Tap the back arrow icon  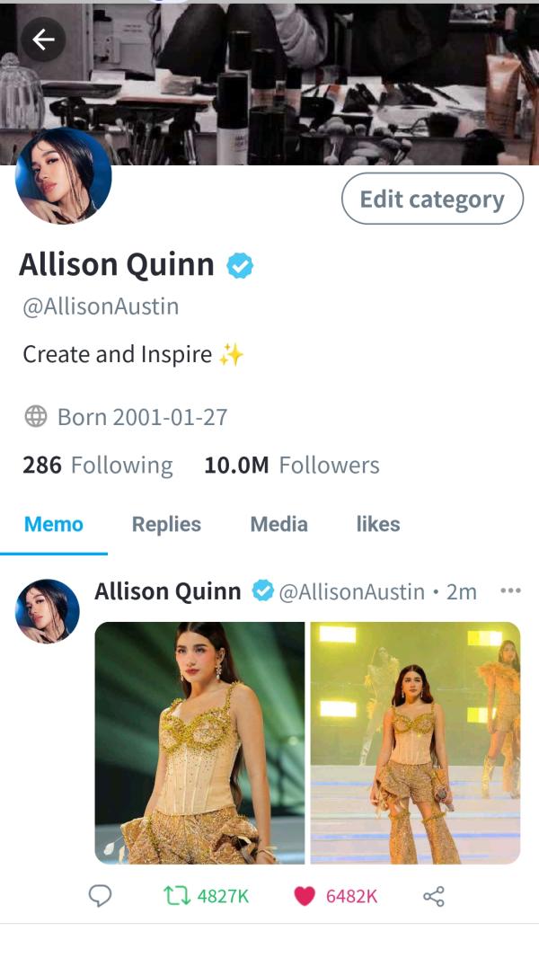click(43, 40)
